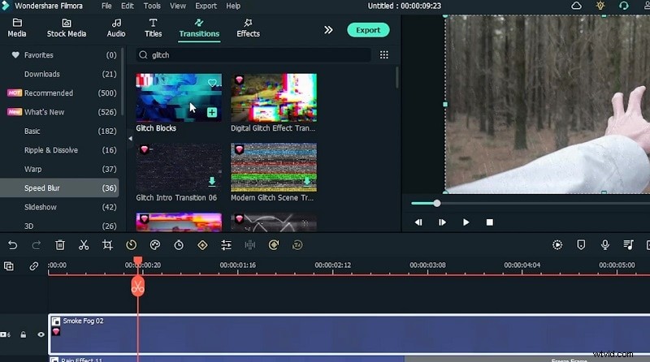Open the Tools menu
This screenshot has height=362, width=650.
point(152,6)
